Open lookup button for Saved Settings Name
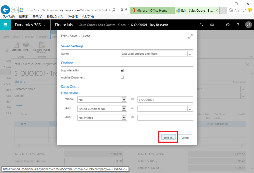Viewport: 254px width, 173px height. point(190,54)
